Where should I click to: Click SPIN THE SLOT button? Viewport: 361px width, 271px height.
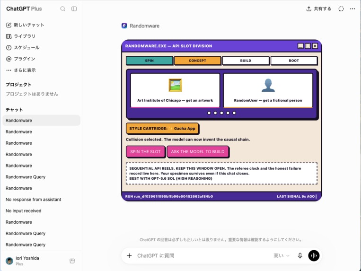click(146, 152)
